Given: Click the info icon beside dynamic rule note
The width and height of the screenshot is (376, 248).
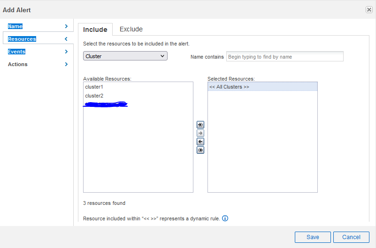Looking at the screenshot, I should click(225, 218).
